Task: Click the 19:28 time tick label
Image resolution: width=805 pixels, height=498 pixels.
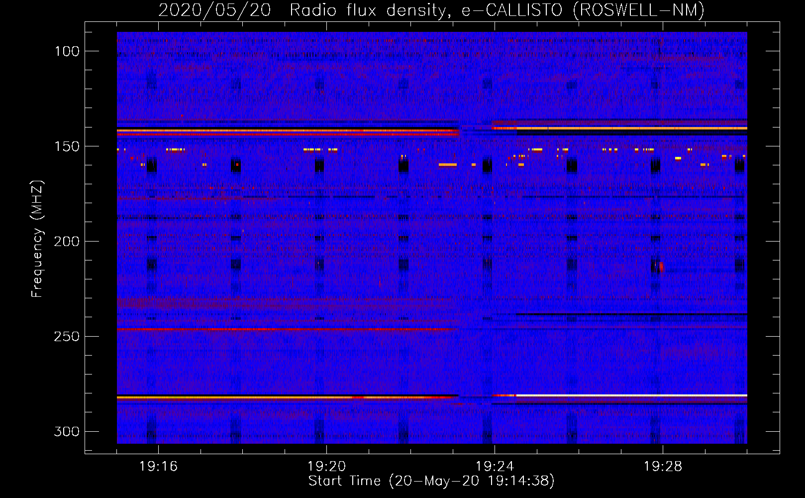Action: click(663, 467)
